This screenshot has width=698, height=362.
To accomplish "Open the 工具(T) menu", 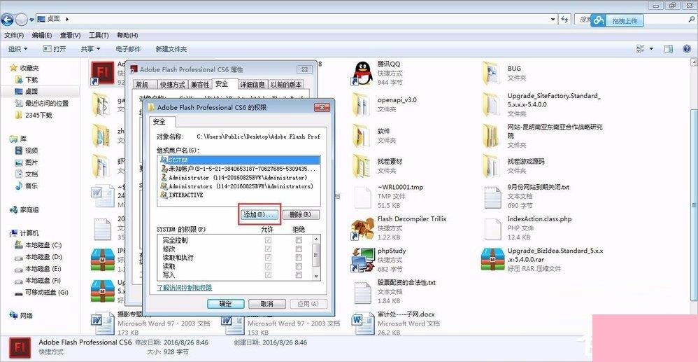I will 99,35.
